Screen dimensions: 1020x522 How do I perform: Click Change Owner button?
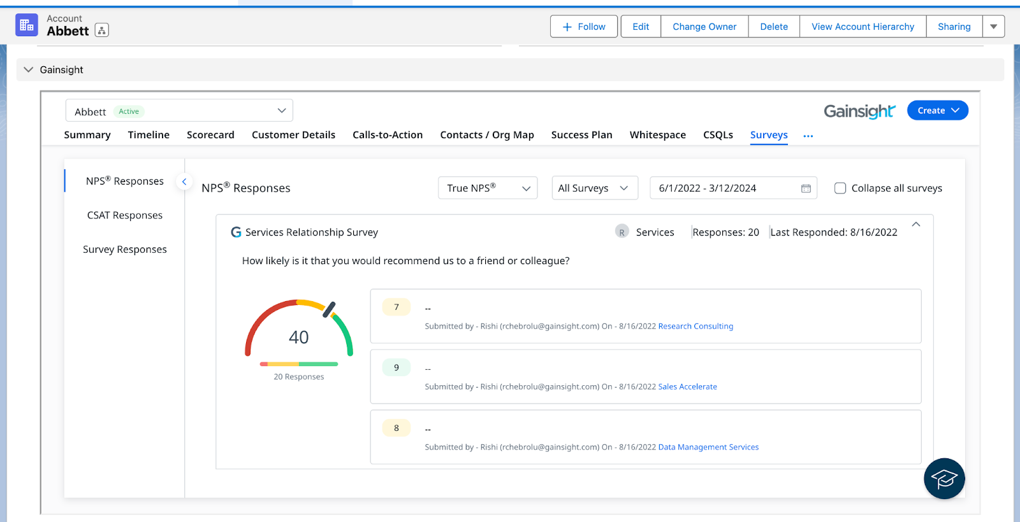[x=704, y=27]
